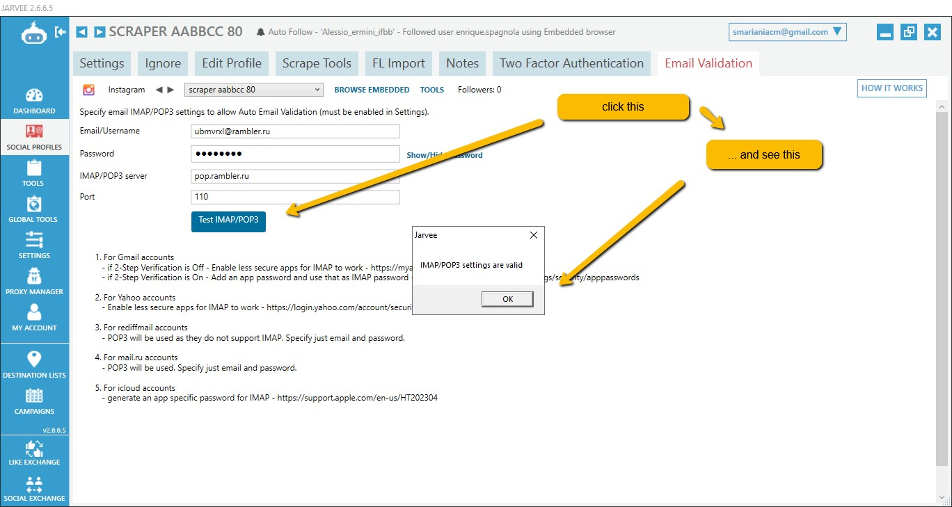952x507 pixels.
Task: Click the "Followers: 0" text
Action: tap(479, 90)
